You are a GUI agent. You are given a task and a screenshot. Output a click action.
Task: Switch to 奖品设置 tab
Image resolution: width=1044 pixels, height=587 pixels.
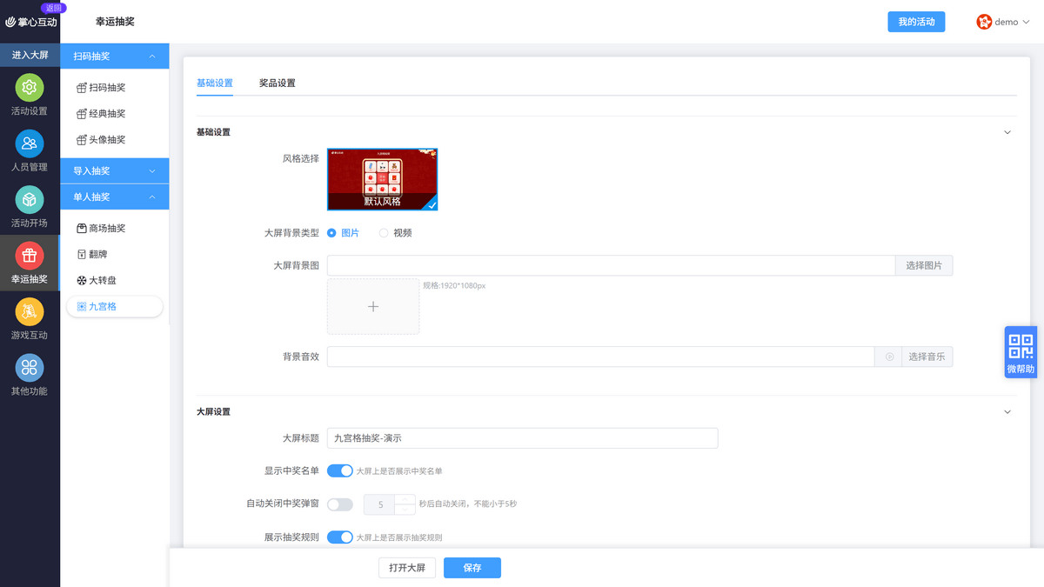[x=278, y=83]
